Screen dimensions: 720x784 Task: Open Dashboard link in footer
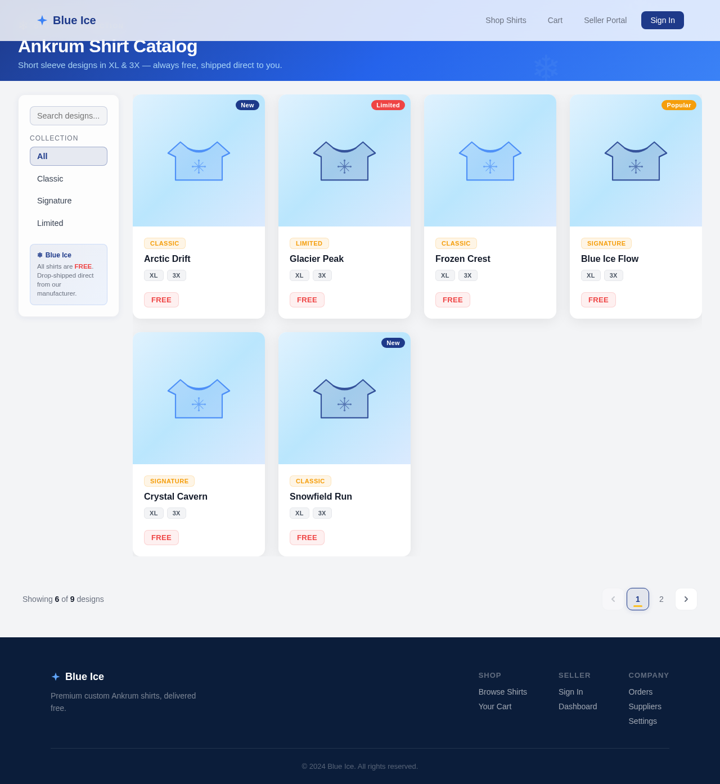click(578, 706)
